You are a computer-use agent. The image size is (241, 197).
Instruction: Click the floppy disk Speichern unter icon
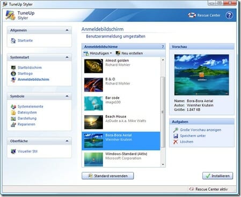(x=176, y=136)
